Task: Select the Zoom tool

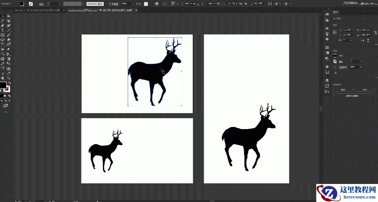Action: pos(8,78)
